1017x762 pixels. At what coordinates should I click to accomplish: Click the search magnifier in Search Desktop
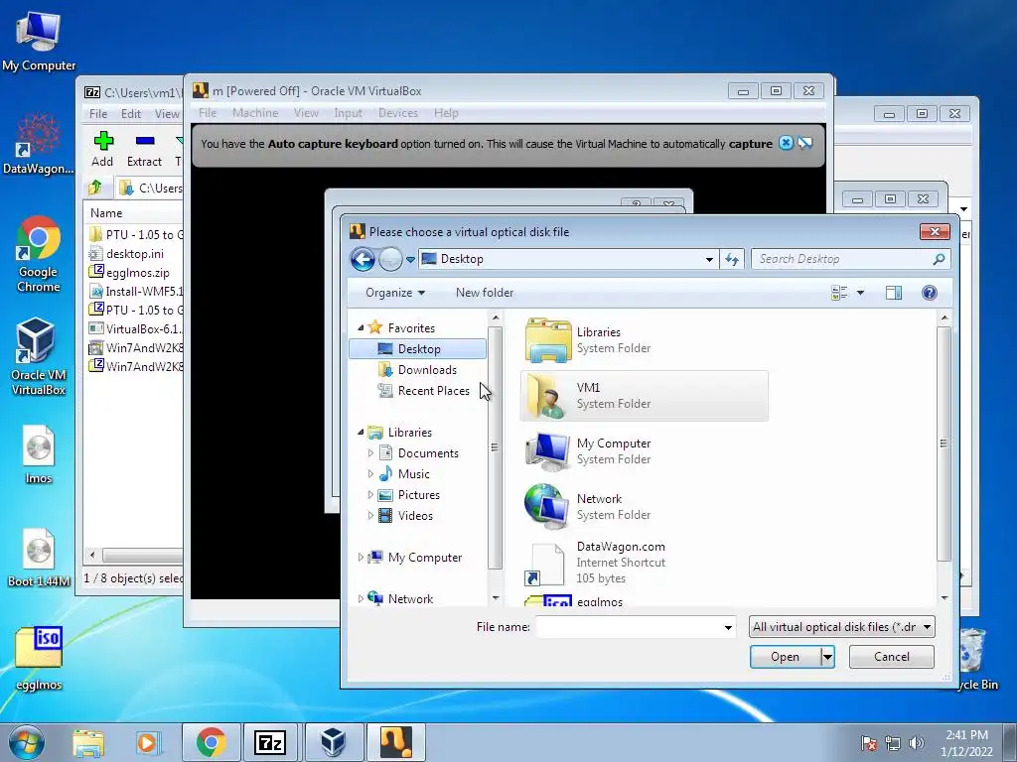point(938,259)
